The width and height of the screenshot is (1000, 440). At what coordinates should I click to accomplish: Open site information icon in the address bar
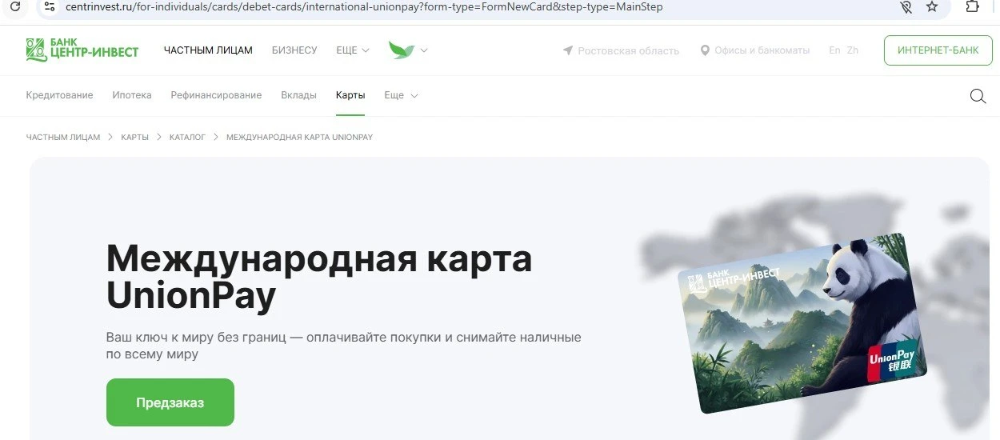[x=49, y=6]
